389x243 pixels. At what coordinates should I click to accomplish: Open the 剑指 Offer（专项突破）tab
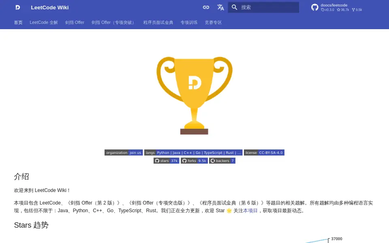(113, 23)
